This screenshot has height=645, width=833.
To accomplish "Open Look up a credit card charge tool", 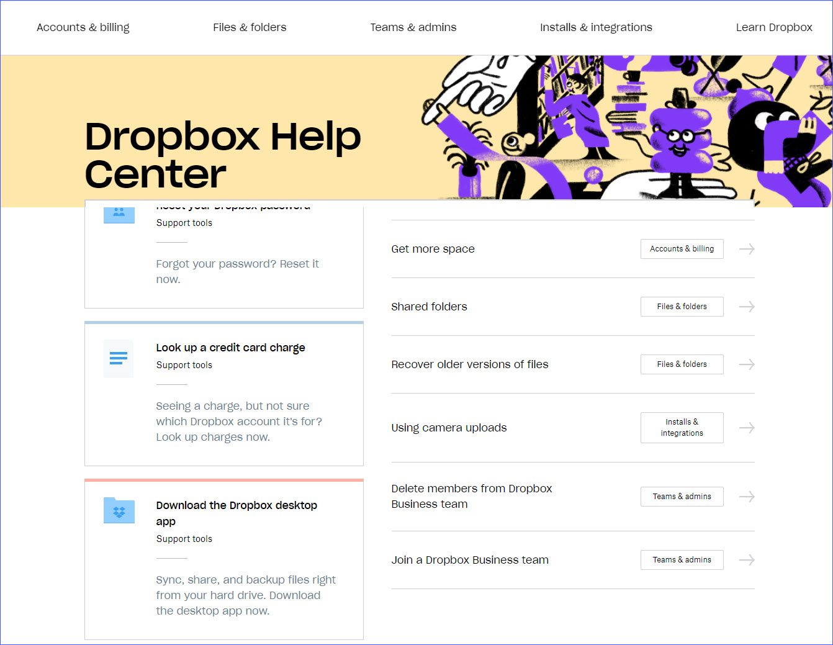I will coord(230,348).
